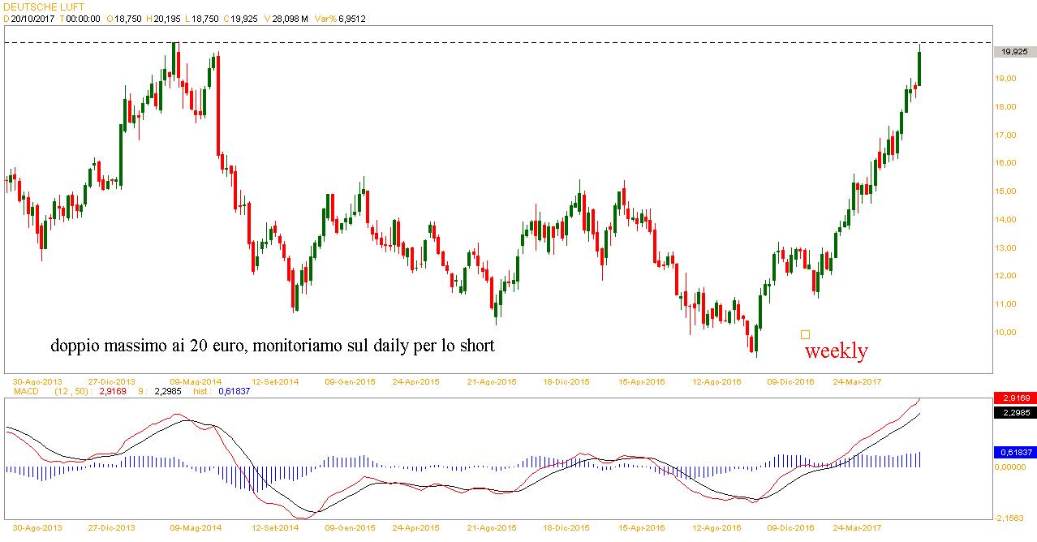Click the -2,1563 label on MACD axis

point(1011,517)
